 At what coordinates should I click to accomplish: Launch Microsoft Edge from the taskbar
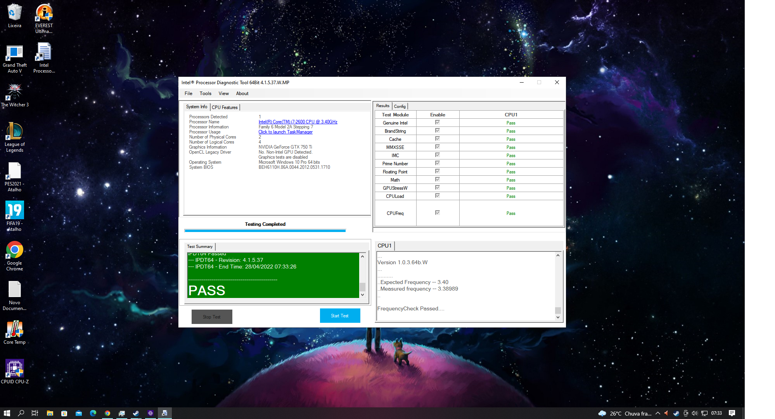click(93, 413)
